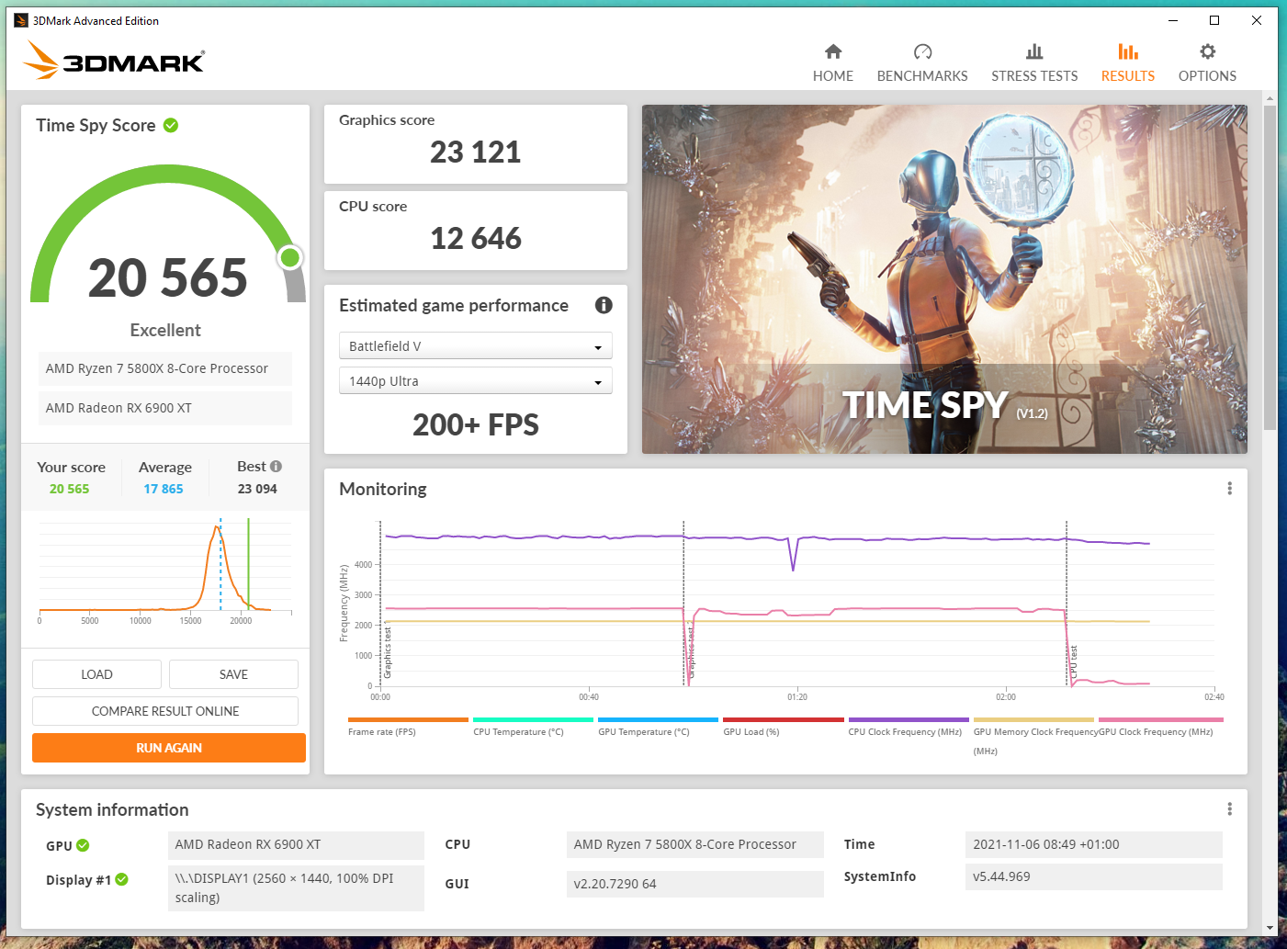Toggle CPU Temperature legend swatch

click(x=533, y=720)
